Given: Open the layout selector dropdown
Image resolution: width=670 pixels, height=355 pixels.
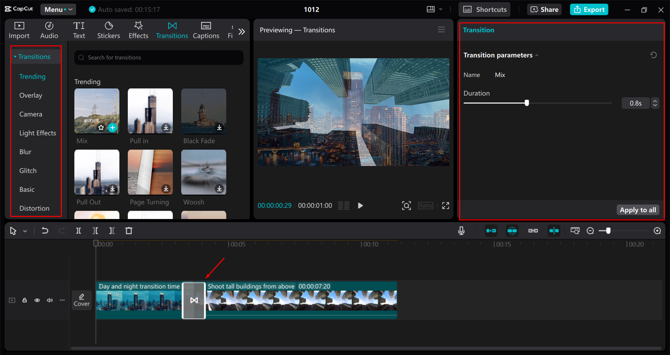Looking at the screenshot, I should coord(434,9).
